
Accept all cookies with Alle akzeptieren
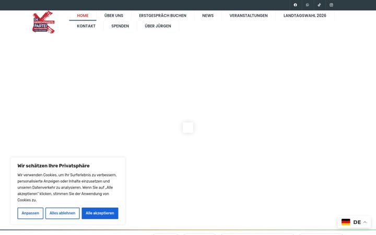100,213
